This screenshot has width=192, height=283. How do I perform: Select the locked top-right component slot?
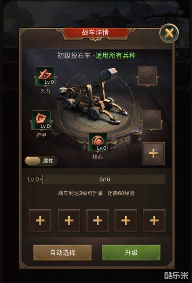[x=147, y=76]
